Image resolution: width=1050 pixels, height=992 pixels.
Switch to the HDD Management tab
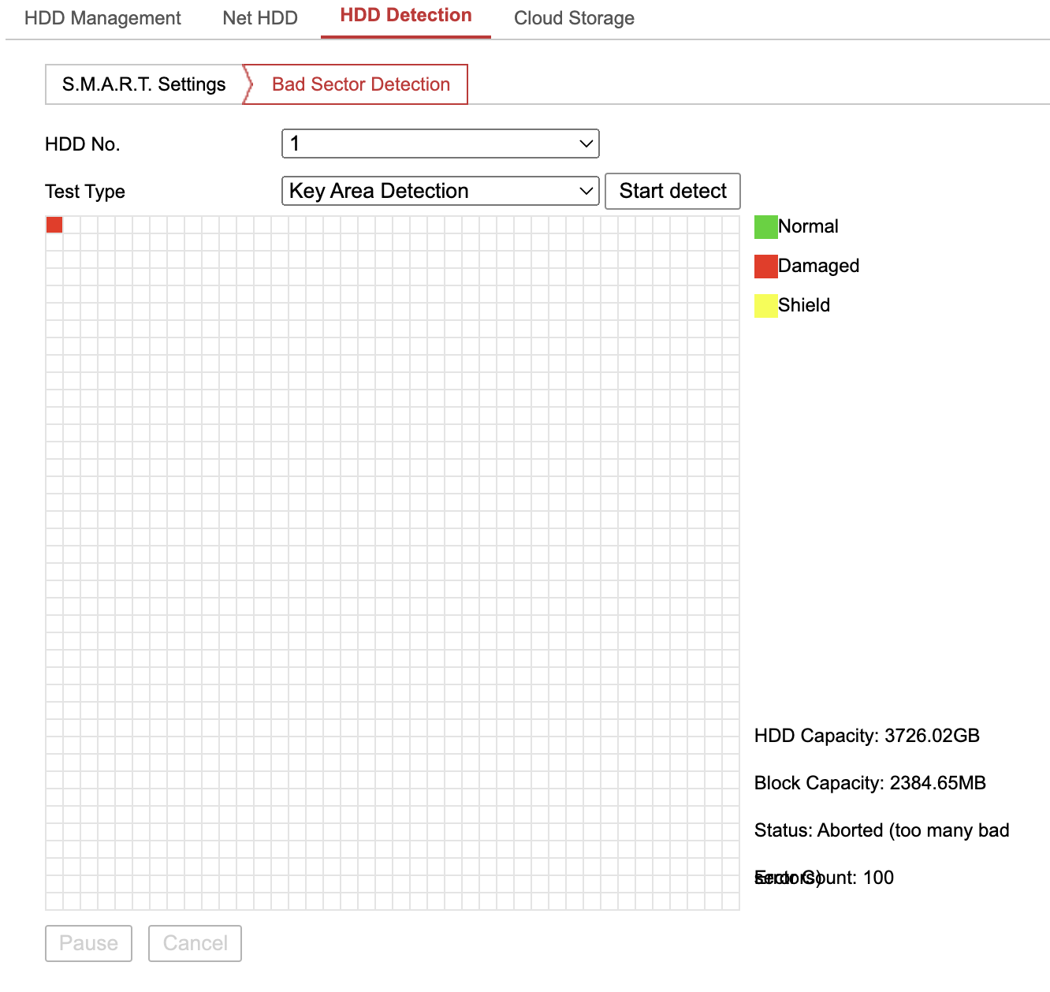tap(101, 17)
